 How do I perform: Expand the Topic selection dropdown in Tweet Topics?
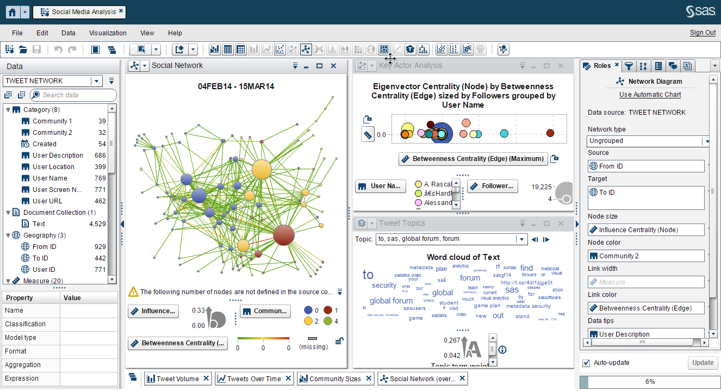(521, 239)
